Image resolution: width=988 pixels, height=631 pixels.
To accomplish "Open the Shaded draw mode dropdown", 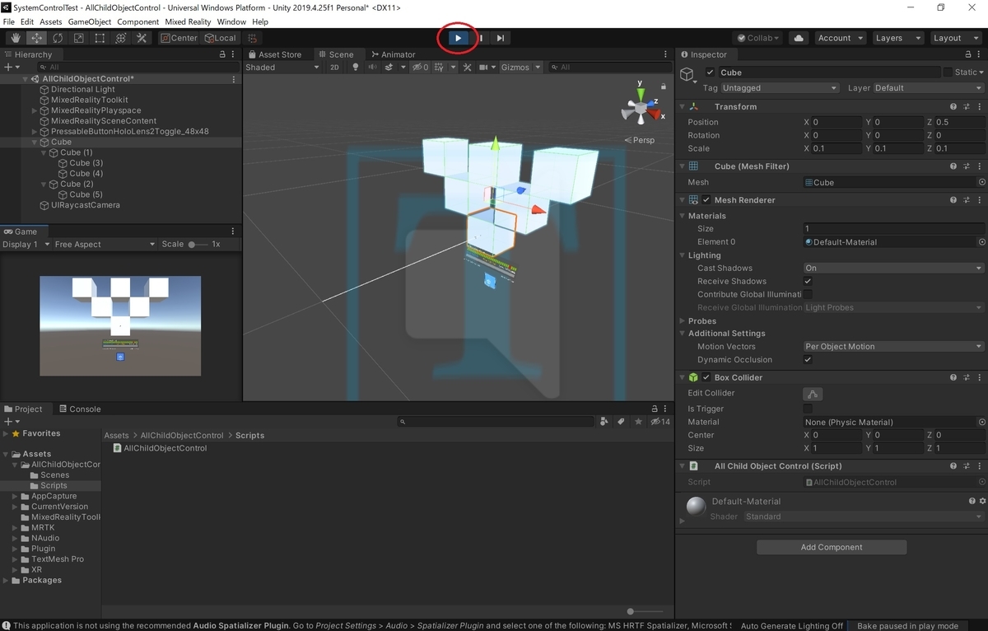I will pyautogui.click(x=282, y=68).
